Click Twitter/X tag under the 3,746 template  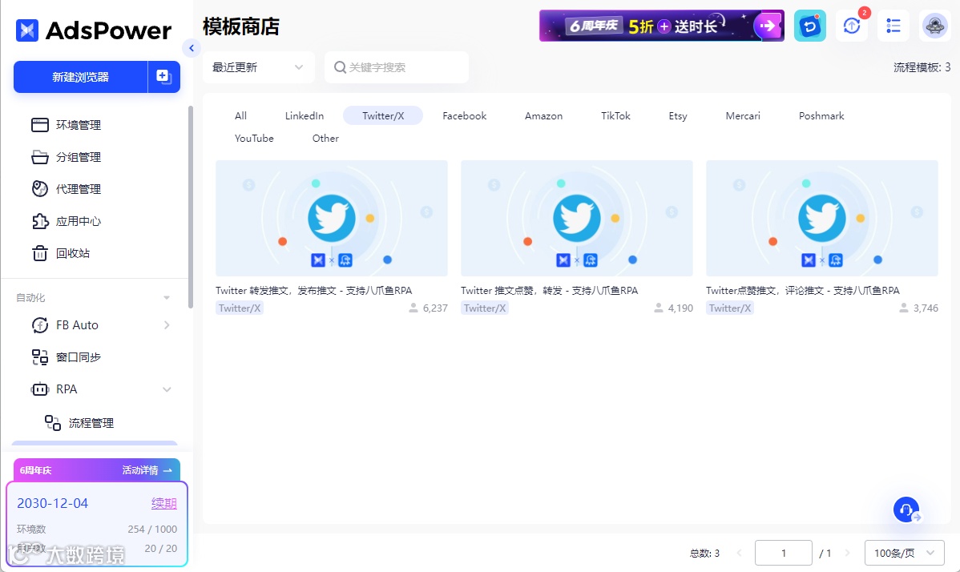(x=730, y=308)
